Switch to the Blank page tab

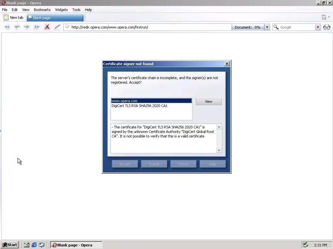(x=55, y=18)
